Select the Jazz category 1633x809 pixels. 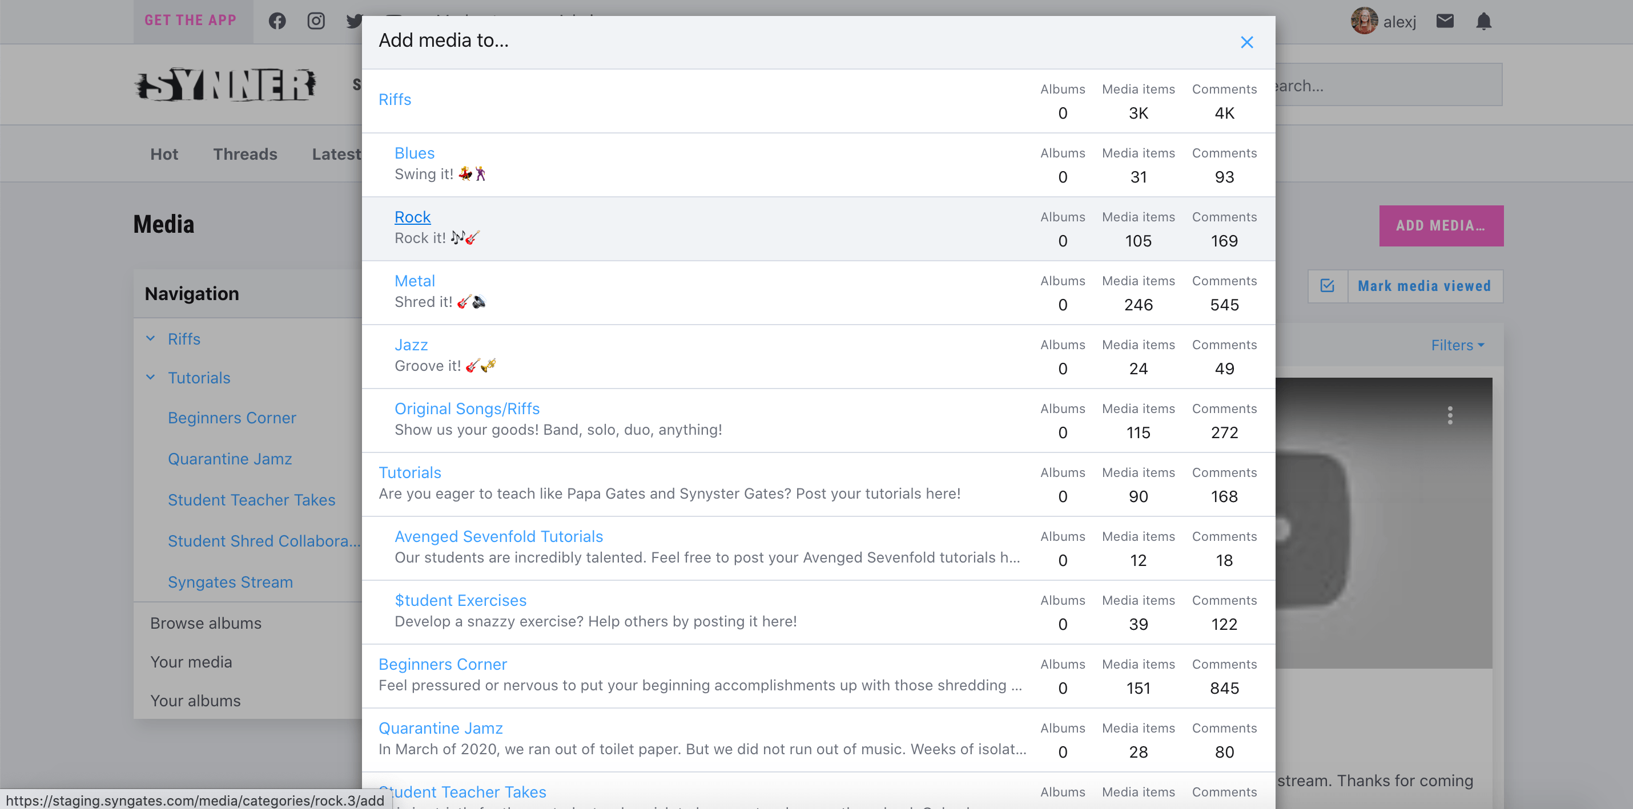(411, 345)
